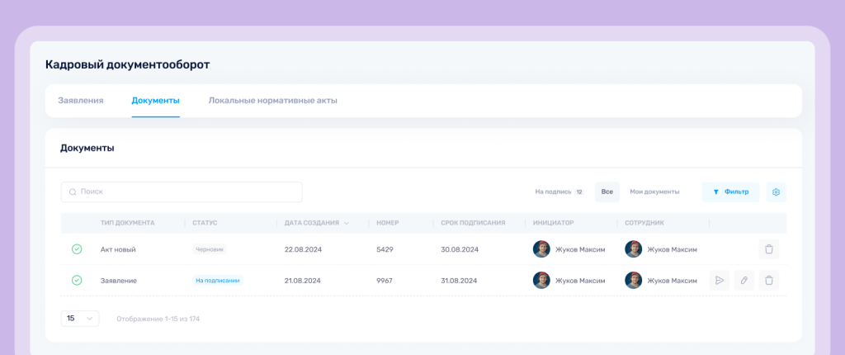Image resolution: width=845 pixels, height=355 pixels.
Task: Open Локальные нормативные акты tab
Action: point(272,101)
